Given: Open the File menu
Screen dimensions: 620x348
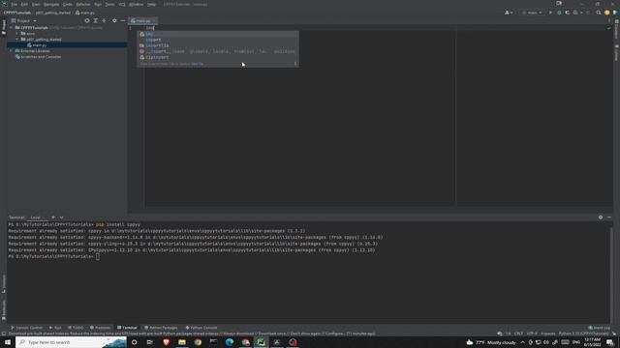Looking at the screenshot, I should click(15, 4).
